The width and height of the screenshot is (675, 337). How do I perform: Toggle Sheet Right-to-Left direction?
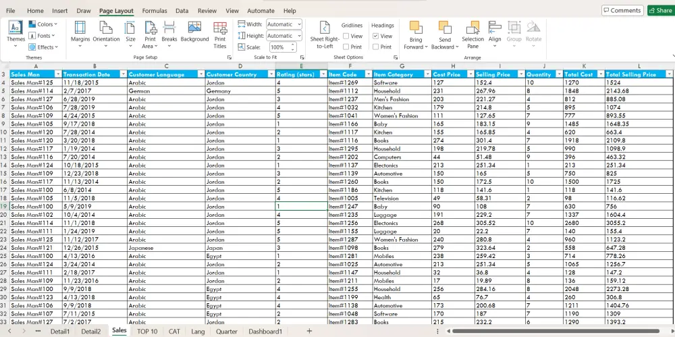coord(325,34)
